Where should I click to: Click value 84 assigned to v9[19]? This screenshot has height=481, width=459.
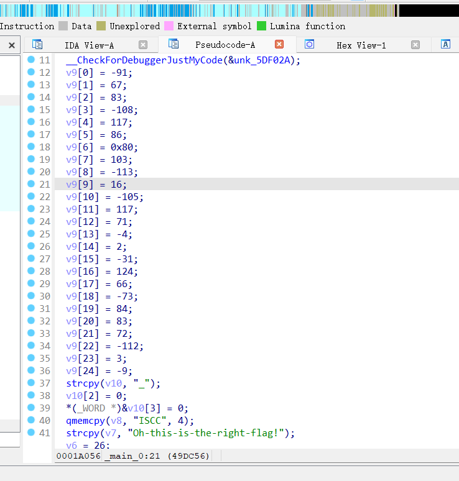(122, 309)
